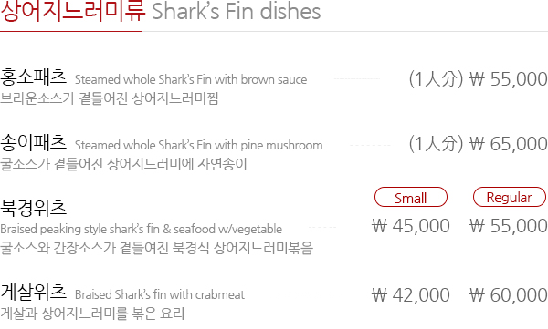
Task: Click the ₩ 65,000 price for 송이패츠
Action: 509,144
